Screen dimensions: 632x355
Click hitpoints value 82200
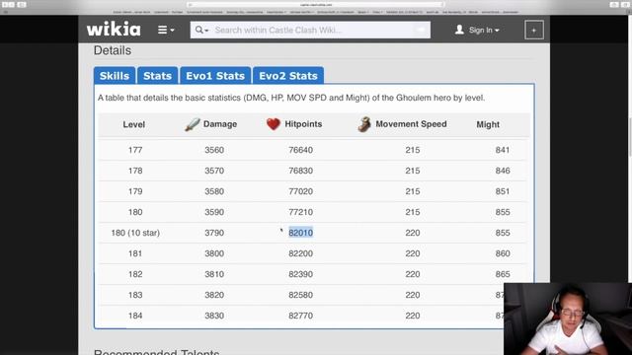[x=300, y=253]
